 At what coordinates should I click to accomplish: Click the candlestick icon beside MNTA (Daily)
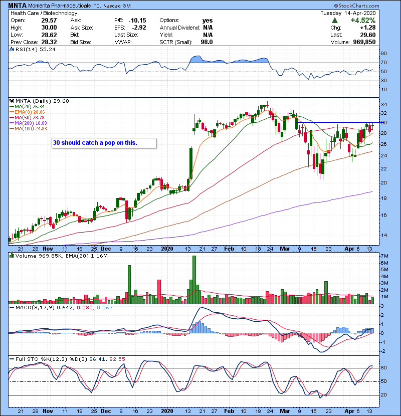point(12,101)
